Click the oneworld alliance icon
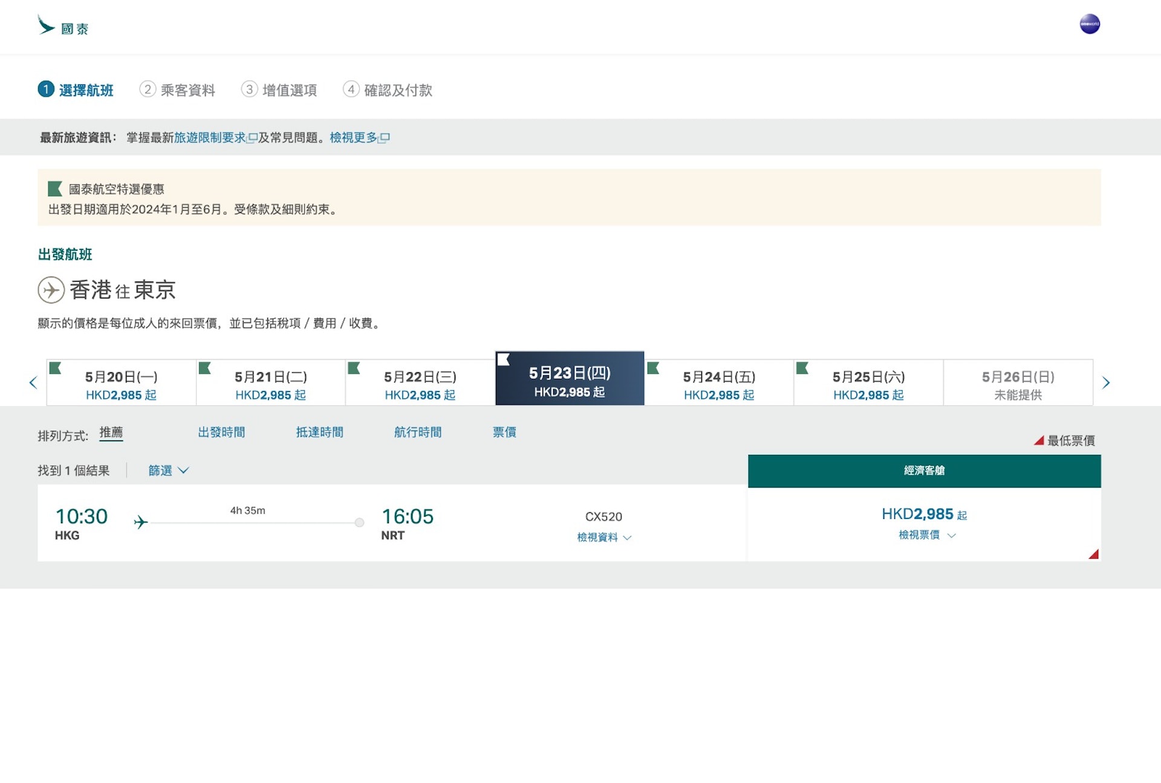This screenshot has width=1161, height=783. point(1089,24)
